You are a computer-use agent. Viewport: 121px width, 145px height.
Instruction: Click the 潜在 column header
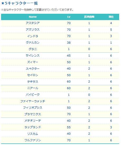click(111, 17)
